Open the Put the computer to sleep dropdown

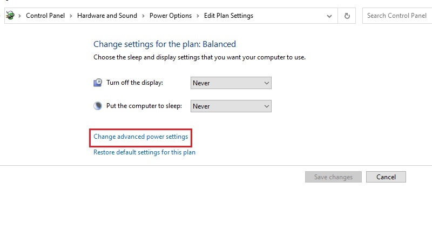click(231, 106)
